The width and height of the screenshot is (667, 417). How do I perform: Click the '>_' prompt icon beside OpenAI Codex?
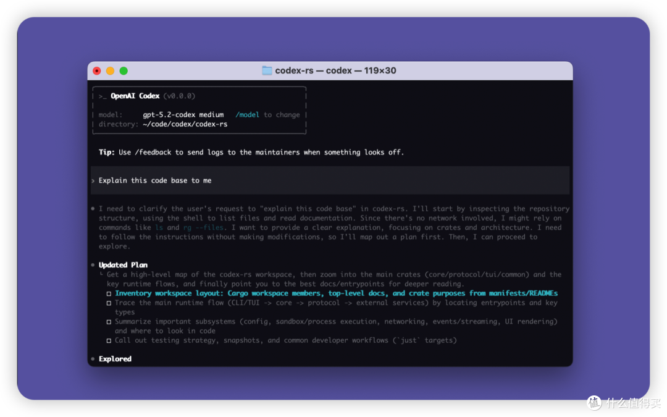point(102,96)
